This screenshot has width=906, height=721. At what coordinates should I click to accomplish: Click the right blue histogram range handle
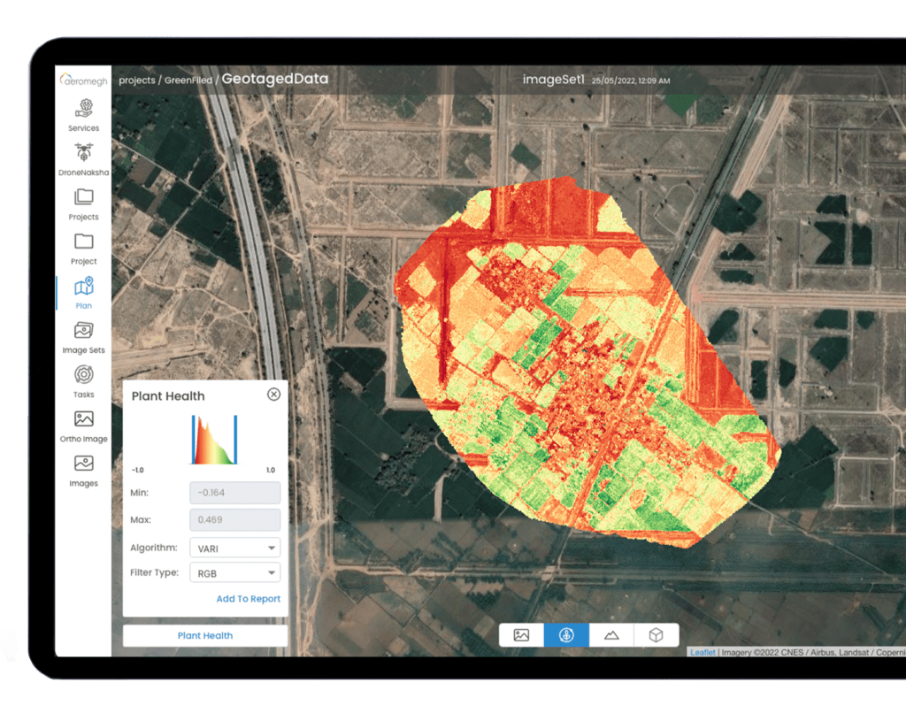(x=235, y=440)
